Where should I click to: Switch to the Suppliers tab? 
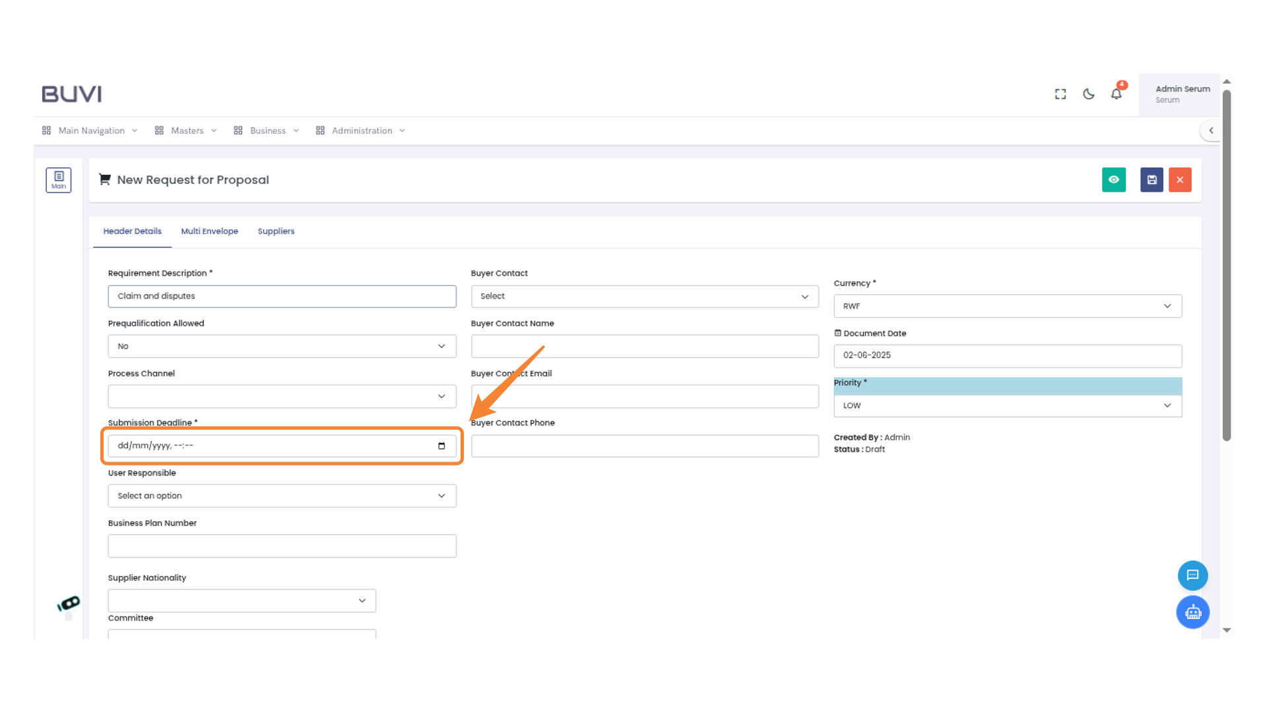click(276, 231)
